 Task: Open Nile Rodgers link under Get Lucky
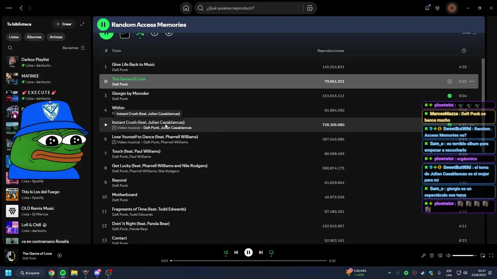(169, 171)
